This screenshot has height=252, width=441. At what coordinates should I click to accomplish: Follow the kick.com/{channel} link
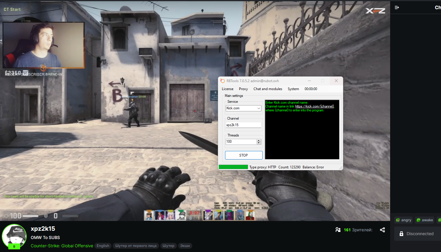coord(314,106)
